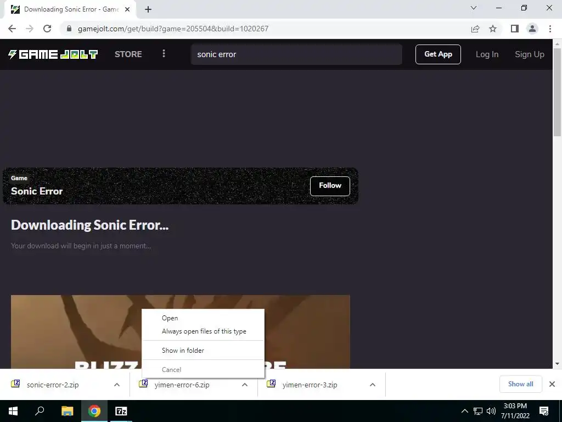Expand options for yimen-error-6.zip
Image resolution: width=562 pixels, height=422 pixels.
point(245,385)
